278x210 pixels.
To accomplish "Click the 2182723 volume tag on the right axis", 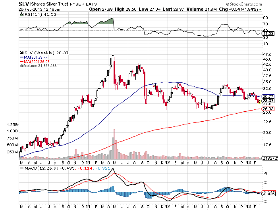I will (x=270, y=158).
